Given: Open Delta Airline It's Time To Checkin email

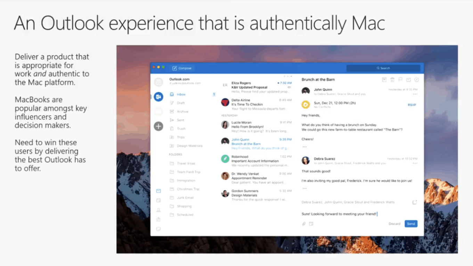Looking at the screenshot, I should (257, 104).
